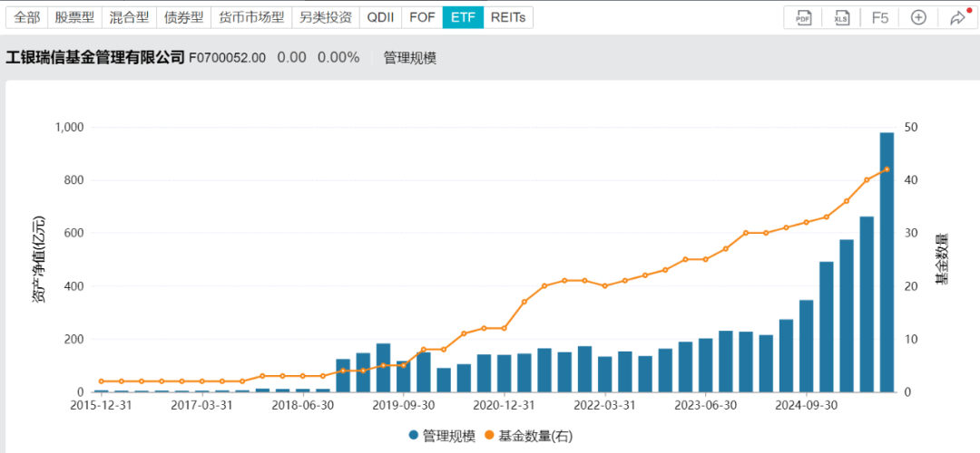Click the F5 refresh button

(879, 17)
